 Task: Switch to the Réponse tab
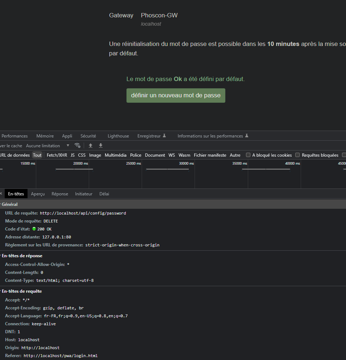coord(59,194)
